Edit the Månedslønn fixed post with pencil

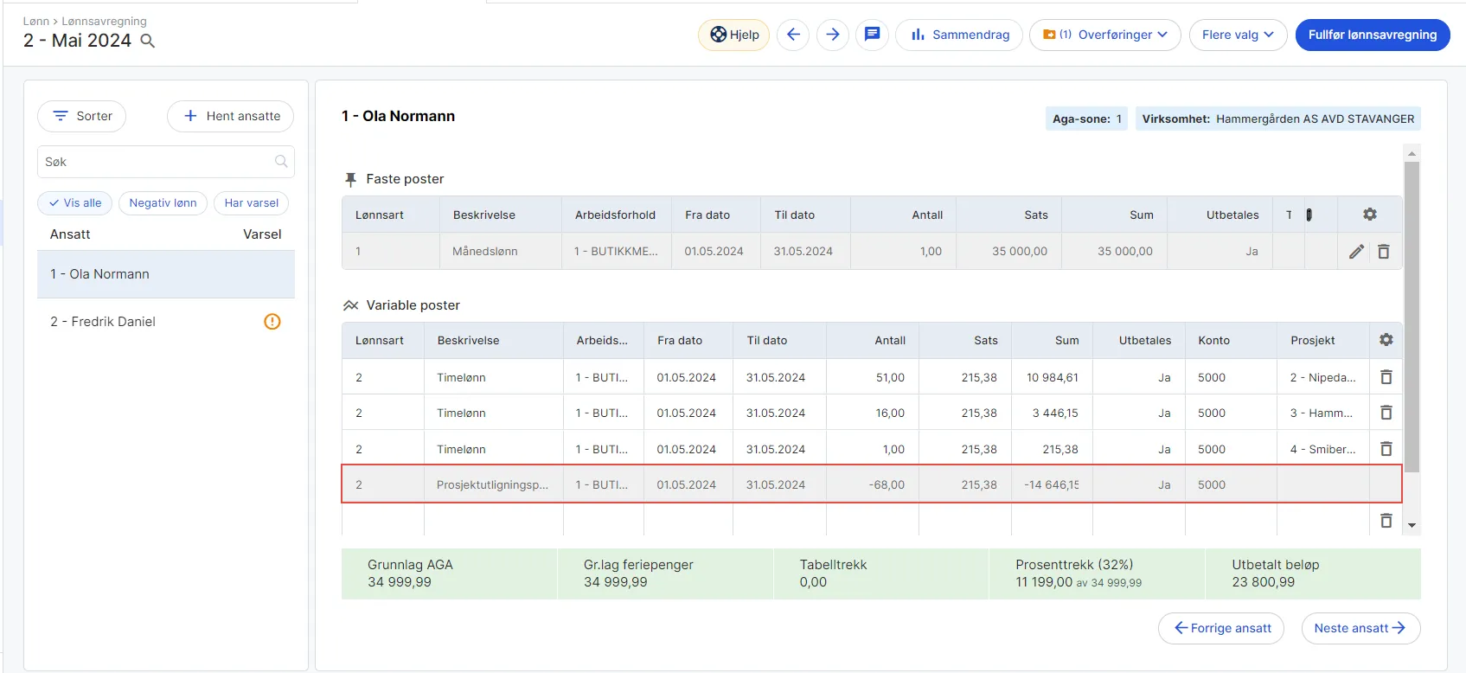pos(1356,252)
